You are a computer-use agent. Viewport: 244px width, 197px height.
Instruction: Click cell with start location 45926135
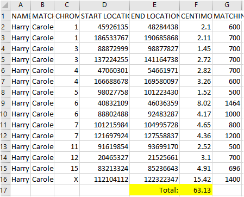pos(104,27)
